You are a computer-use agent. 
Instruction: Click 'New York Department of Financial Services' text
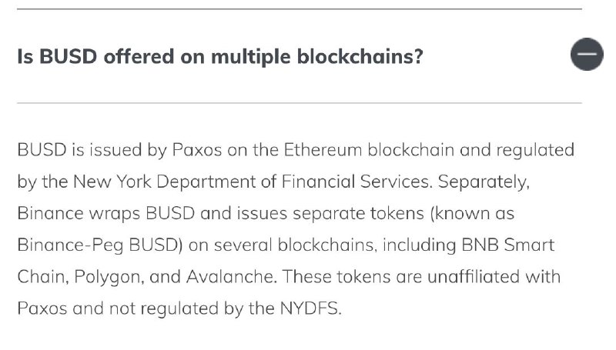pyautogui.click(x=253, y=182)
